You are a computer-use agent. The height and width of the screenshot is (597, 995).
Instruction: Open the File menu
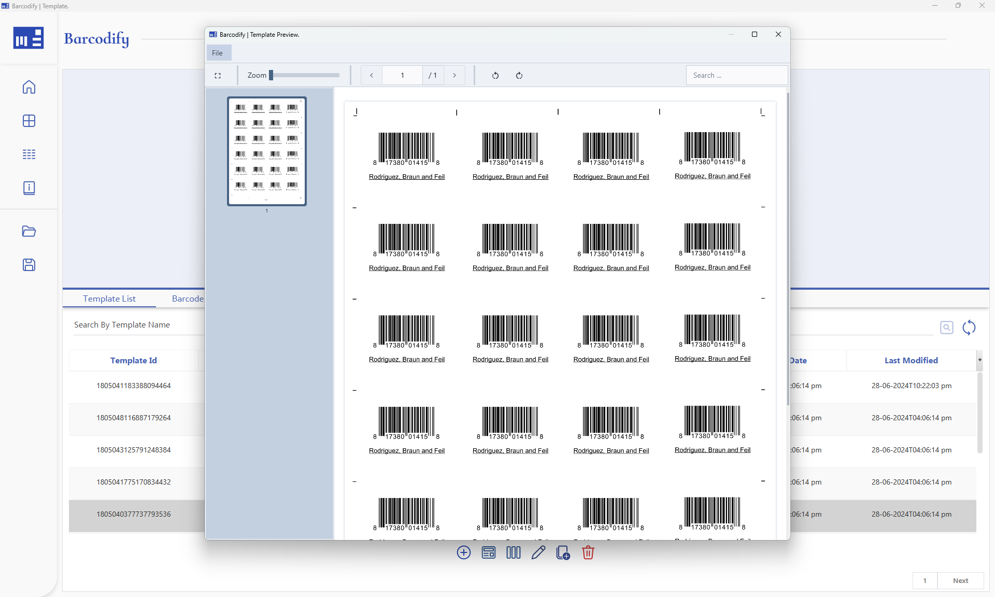pyautogui.click(x=218, y=52)
